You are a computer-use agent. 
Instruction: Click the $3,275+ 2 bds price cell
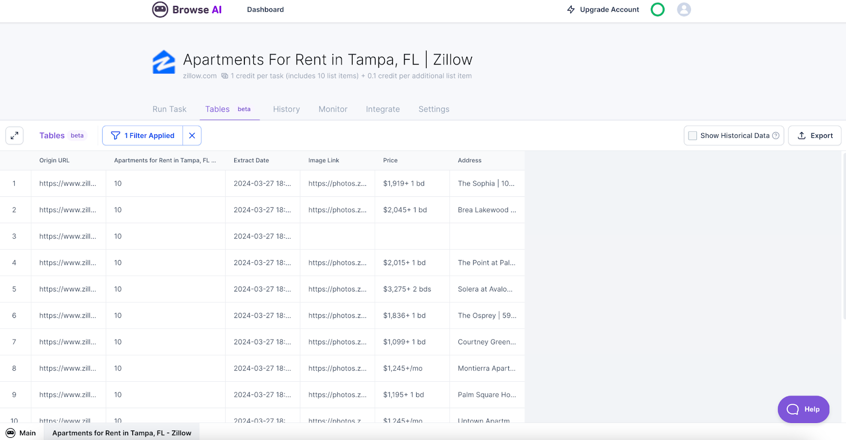(x=412, y=289)
